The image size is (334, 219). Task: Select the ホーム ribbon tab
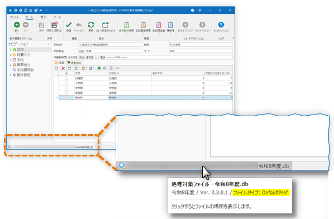(x=29, y=17)
